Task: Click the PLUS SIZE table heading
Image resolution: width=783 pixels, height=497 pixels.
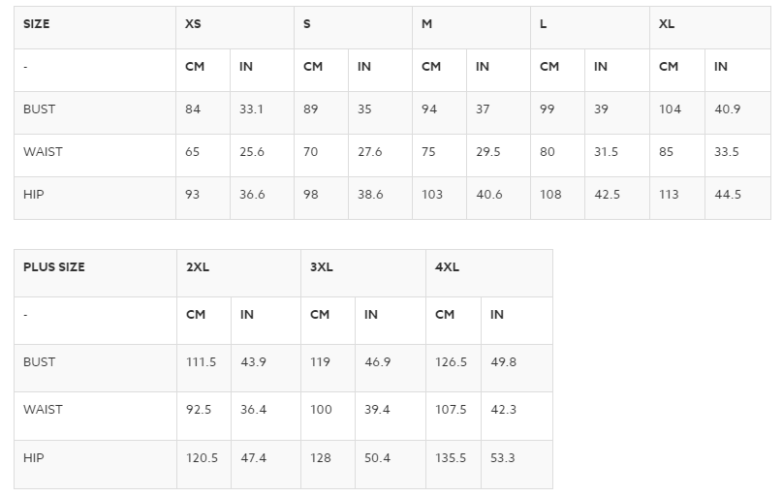Action: (x=54, y=267)
